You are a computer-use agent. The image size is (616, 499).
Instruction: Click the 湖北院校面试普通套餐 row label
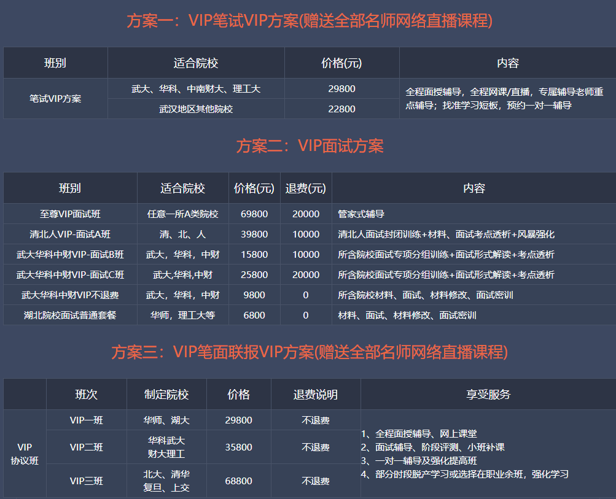tap(70, 315)
